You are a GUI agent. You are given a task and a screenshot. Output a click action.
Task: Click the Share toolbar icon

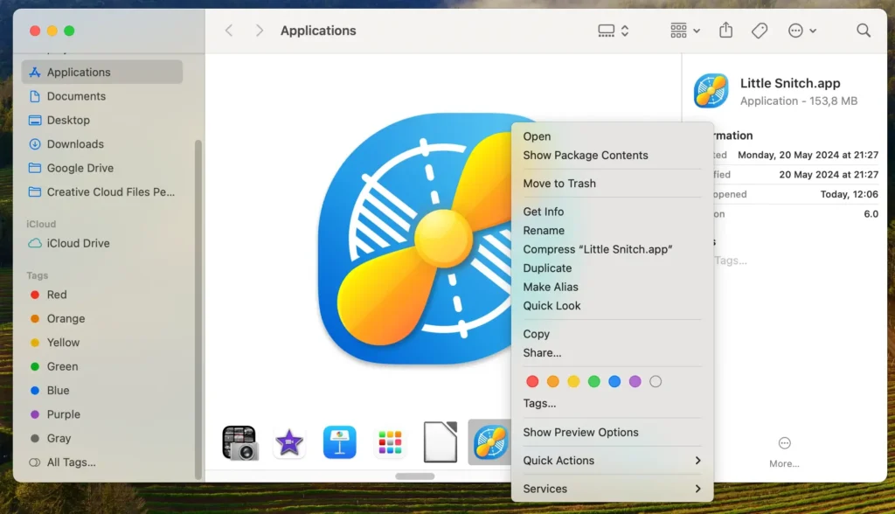(x=725, y=31)
